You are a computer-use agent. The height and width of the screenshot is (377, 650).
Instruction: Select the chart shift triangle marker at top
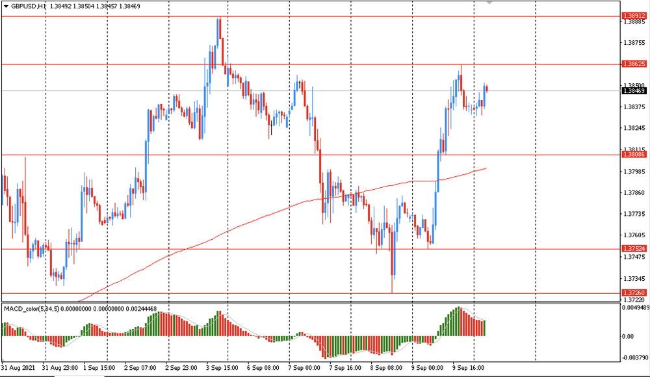489,3
